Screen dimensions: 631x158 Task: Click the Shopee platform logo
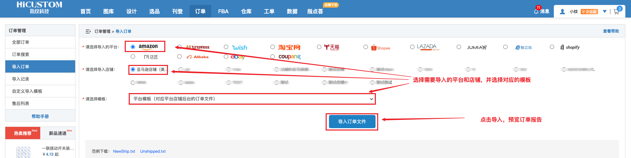(381, 48)
